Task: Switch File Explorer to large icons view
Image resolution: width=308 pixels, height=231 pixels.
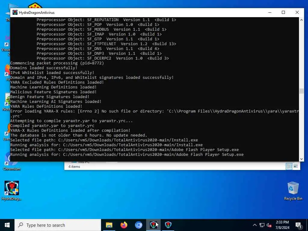Action: pyautogui.click(x=296, y=166)
